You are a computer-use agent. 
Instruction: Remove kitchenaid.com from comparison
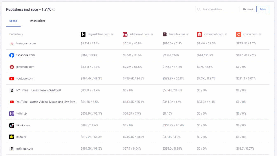click(152, 34)
